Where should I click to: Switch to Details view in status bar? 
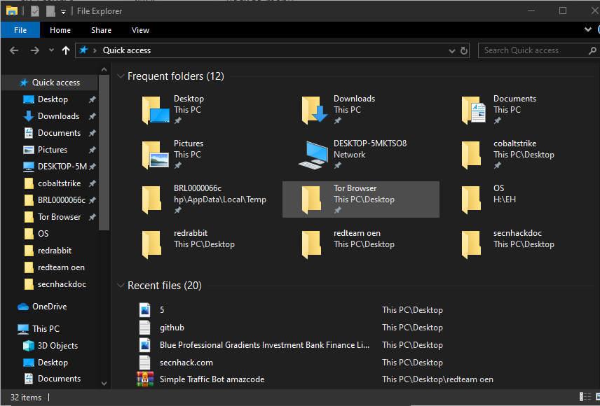[585, 397]
